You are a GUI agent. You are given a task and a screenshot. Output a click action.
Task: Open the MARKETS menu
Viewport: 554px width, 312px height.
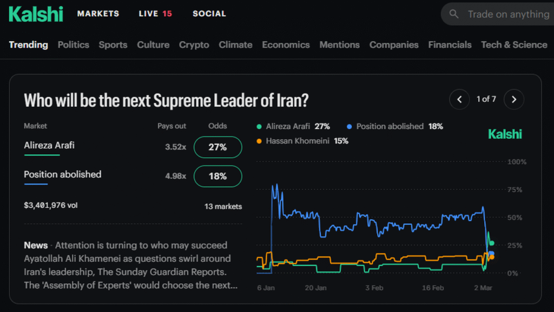click(98, 14)
